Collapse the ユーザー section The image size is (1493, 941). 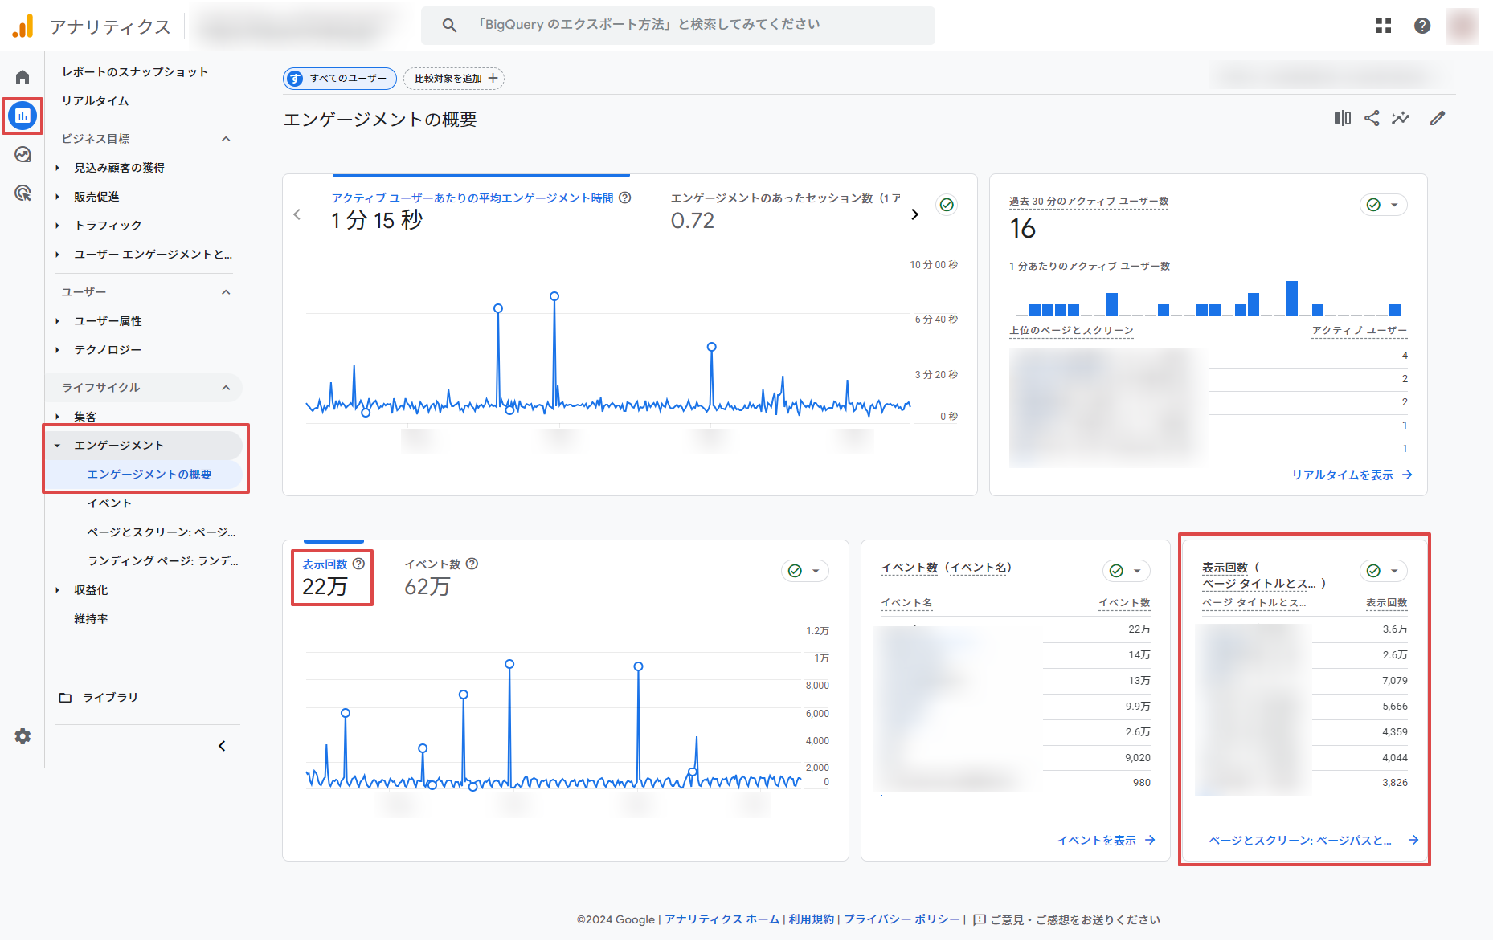click(226, 291)
